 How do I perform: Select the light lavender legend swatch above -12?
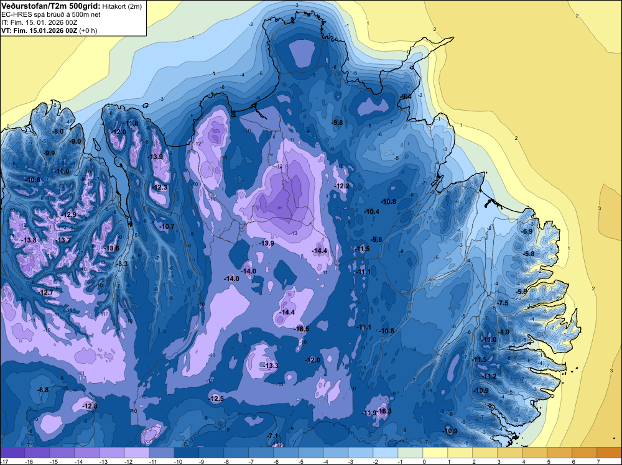[136, 453]
